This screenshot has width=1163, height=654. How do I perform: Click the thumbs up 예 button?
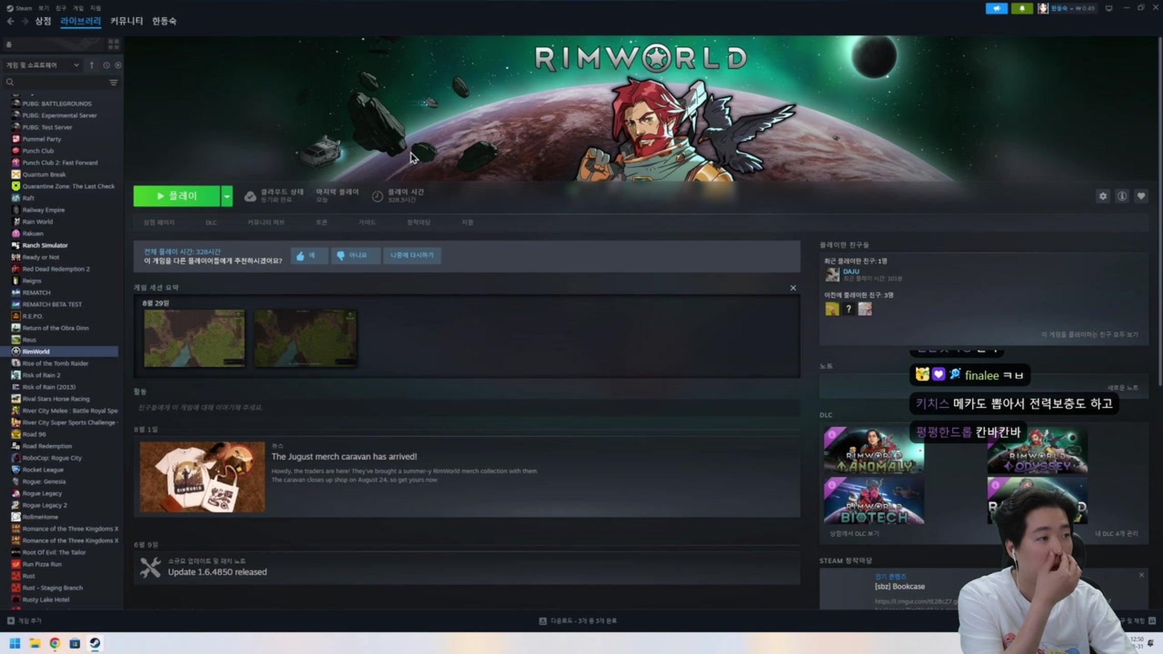pos(309,255)
